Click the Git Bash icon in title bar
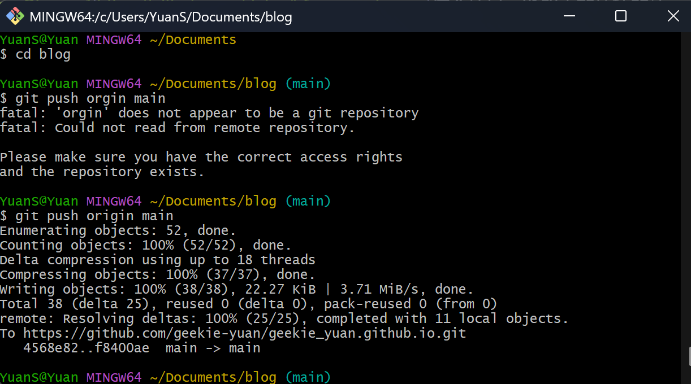Screen dimensions: 691x384 (15, 16)
